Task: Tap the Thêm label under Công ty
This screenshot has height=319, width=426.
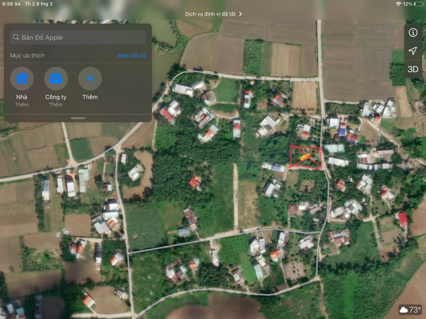Action: [x=56, y=105]
